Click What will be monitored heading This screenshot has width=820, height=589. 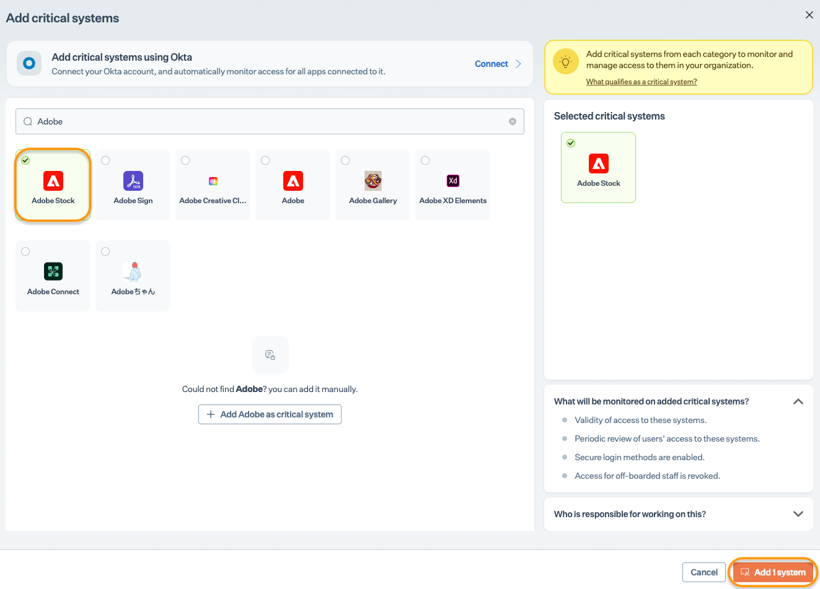(x=651, y=401)
